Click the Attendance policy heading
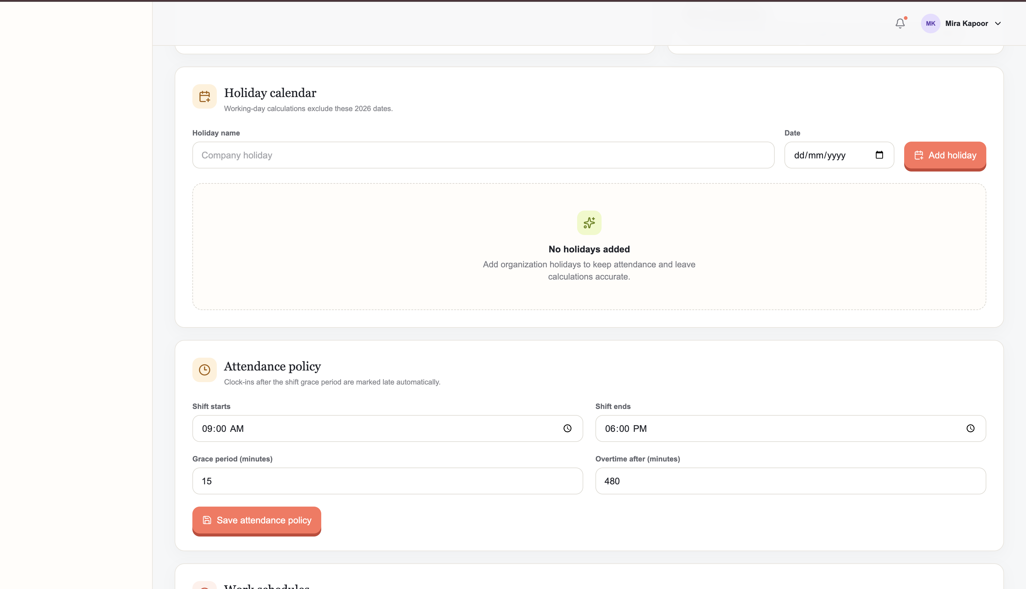1026x589 pixels. tap(272, 367)
